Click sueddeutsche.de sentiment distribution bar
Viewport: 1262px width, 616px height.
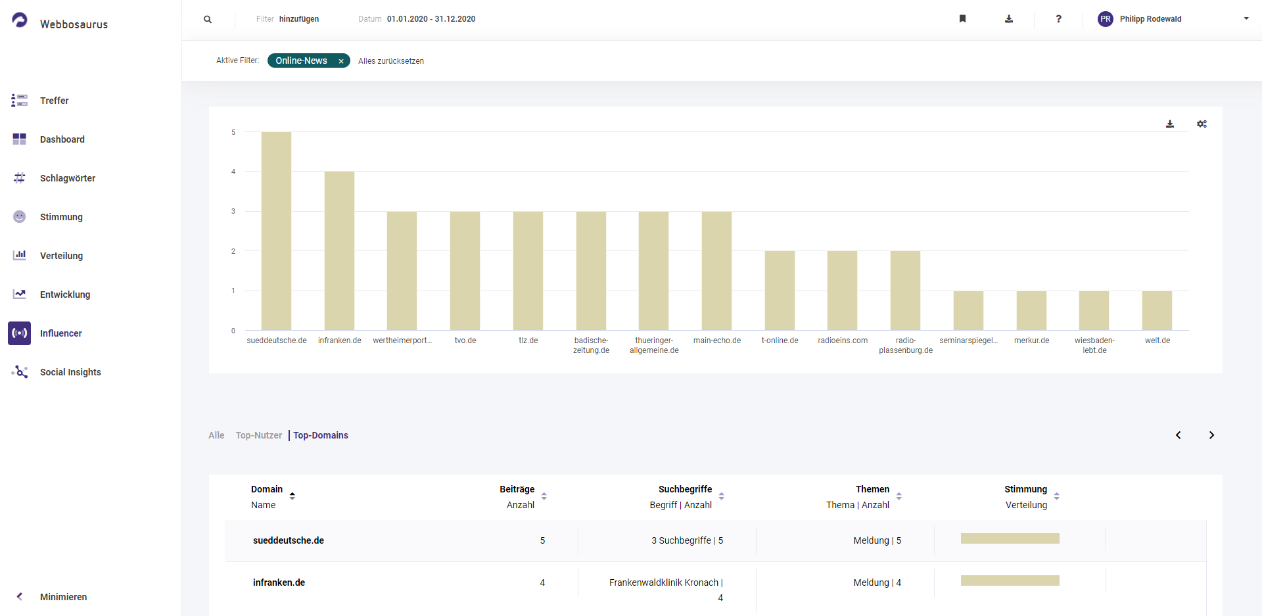1010,538
